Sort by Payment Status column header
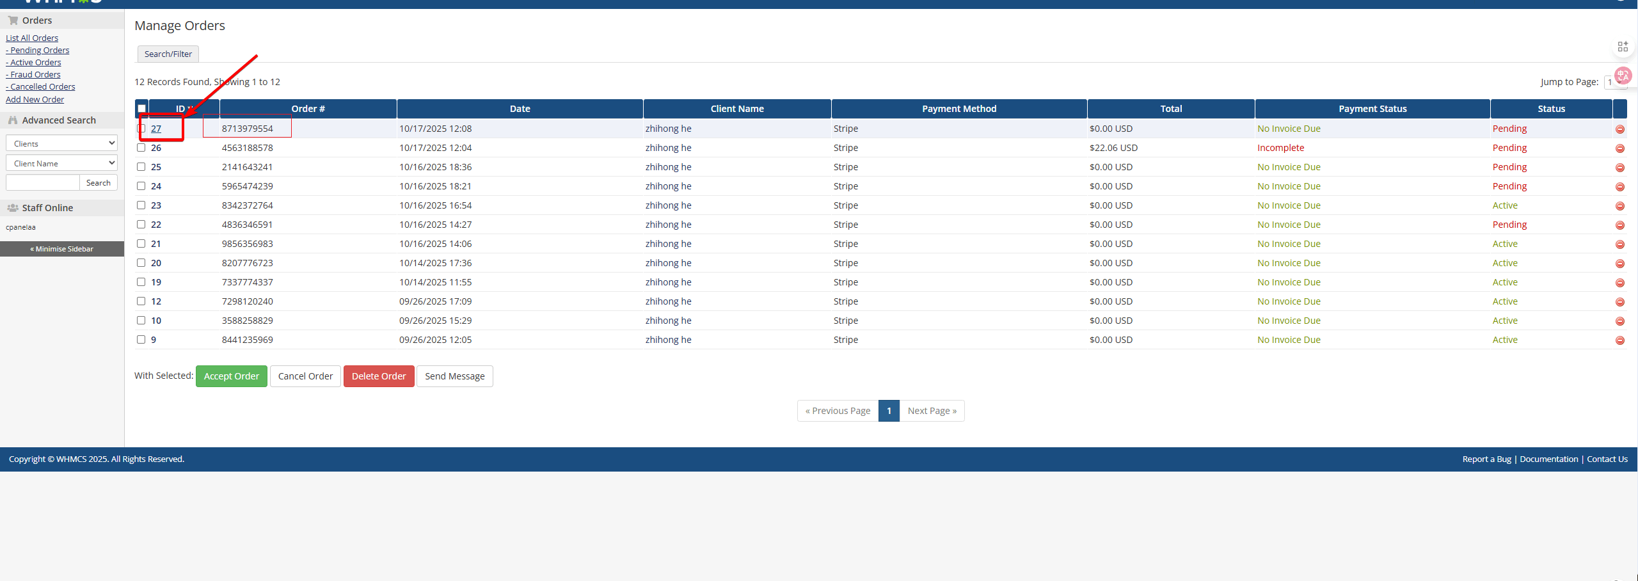 [x=1372, y=109]
